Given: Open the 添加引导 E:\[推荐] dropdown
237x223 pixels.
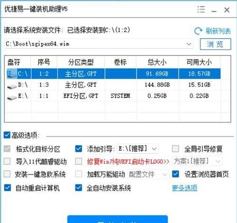Looking at the screenshot, I should click(x=138, y=149).
